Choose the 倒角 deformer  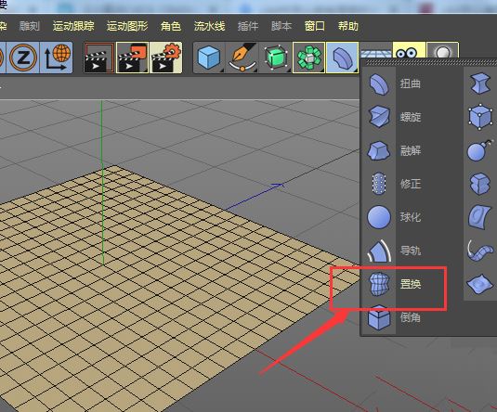click(412, 317)
